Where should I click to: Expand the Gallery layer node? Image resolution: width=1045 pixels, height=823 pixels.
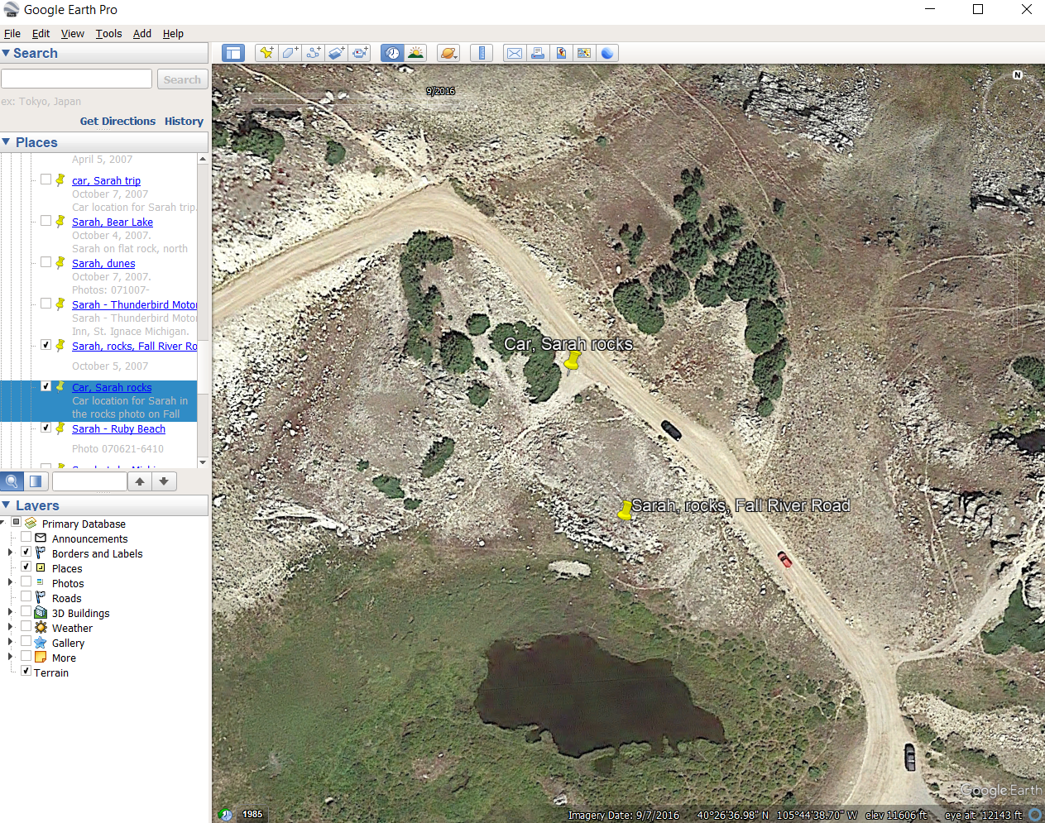pos(10,642)
